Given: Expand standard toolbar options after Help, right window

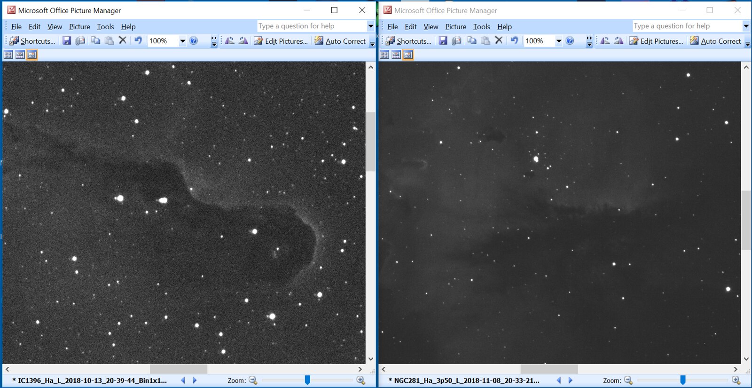Looking at the screenshot, I should [589, 41].
